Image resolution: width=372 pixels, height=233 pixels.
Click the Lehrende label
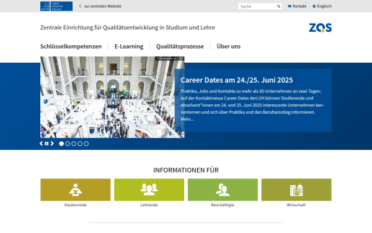coord(149,205)
